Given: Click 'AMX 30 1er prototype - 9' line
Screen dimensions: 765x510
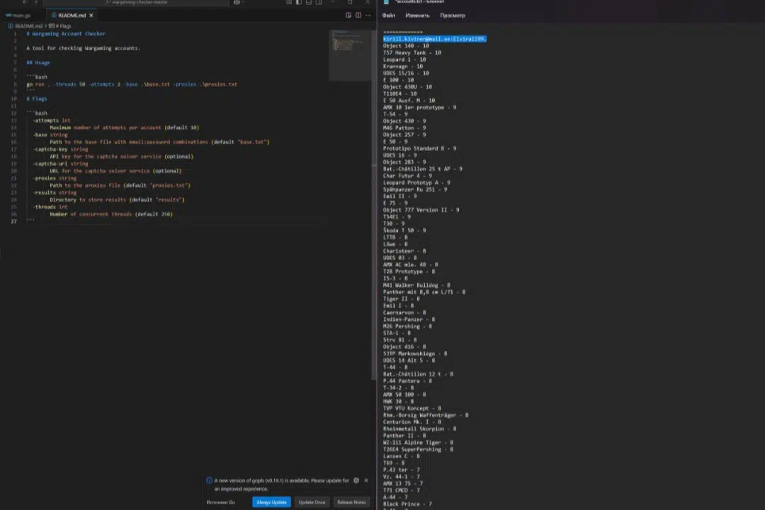Looking at the screenshot, I should coord(419,108).
